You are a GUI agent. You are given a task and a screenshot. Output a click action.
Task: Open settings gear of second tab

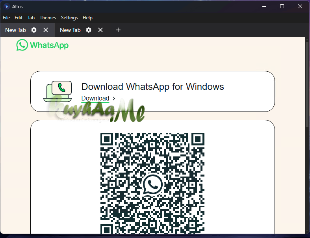tap(89, 30)
